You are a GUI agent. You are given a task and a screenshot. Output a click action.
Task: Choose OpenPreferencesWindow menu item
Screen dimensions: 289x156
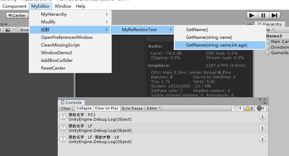pos(70,37)
